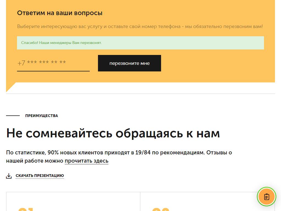Focus the +7 phone number input field
This screenshot has height=211, width=281.
[x=53, y=63]
